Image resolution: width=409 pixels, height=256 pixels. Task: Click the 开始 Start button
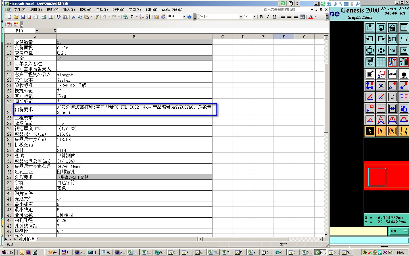[x=8, y=252]
